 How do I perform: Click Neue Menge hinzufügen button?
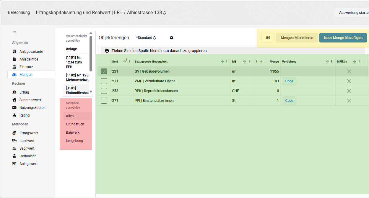coord(343,38)
